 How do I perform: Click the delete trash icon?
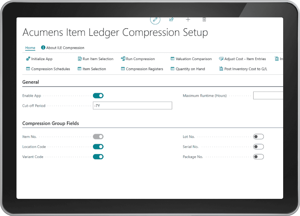coord(204,20)
